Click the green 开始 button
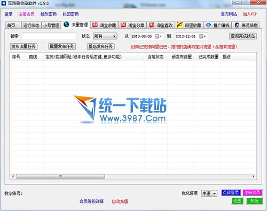The height and width of the screenshot is (211, 267). (x=254, y=201)
